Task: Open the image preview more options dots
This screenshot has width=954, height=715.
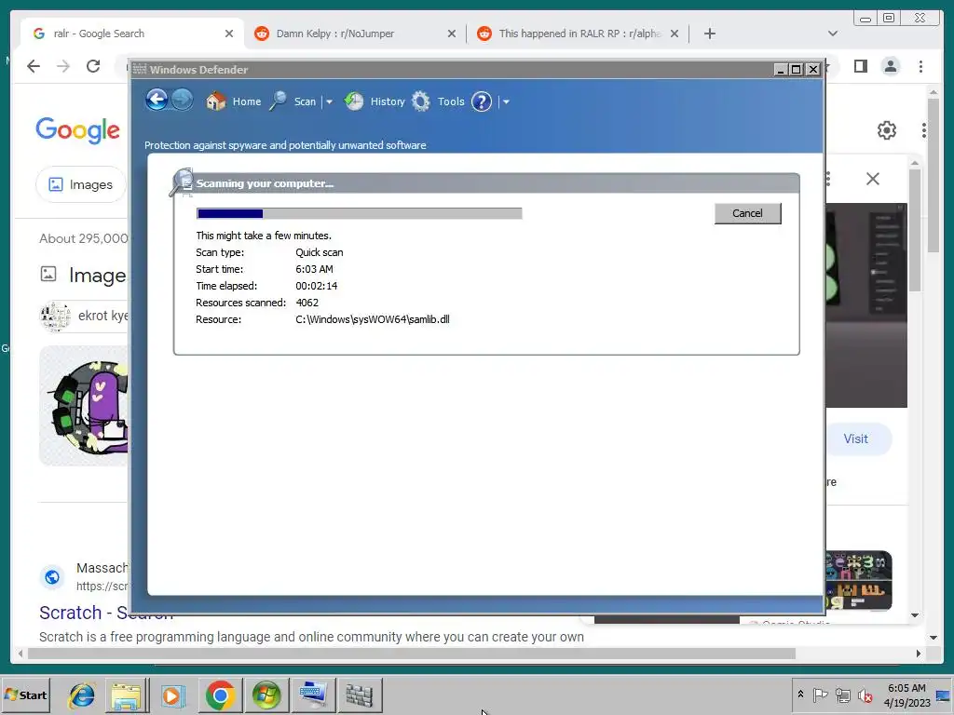Action: pyautogui.click(x=828, y=179)
